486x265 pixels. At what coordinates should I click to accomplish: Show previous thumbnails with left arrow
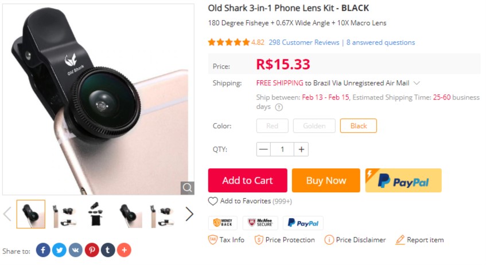point(7,214)
